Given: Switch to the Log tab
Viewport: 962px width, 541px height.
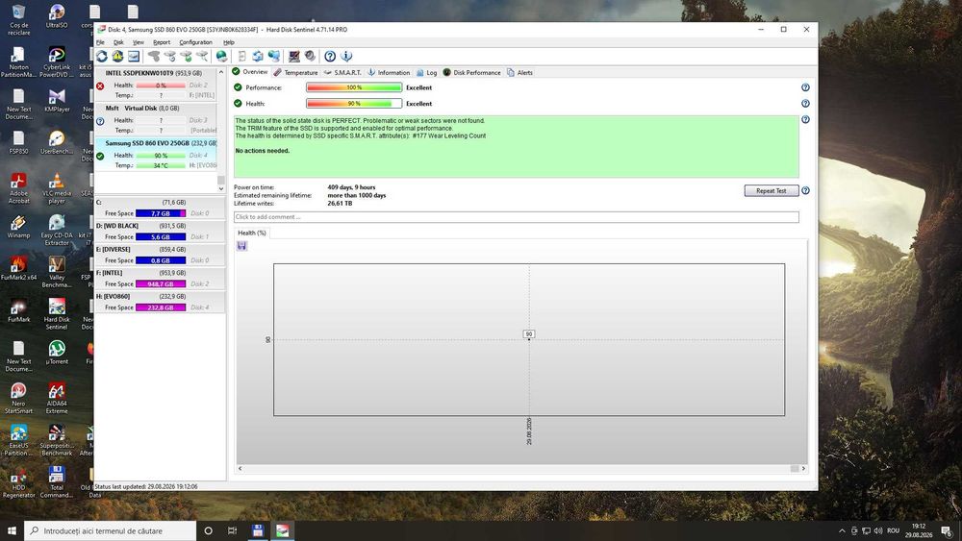Looking at the screenshot, I should click(426, 72).
